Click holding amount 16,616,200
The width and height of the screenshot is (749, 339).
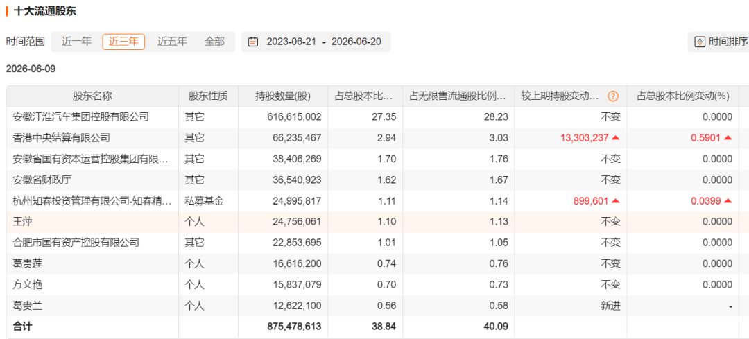[x=297, y=263]
